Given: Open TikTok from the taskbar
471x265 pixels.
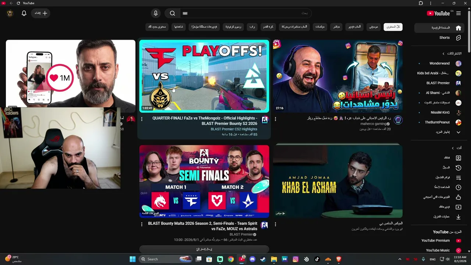Looking at the screenshot, I should [317, 259].
